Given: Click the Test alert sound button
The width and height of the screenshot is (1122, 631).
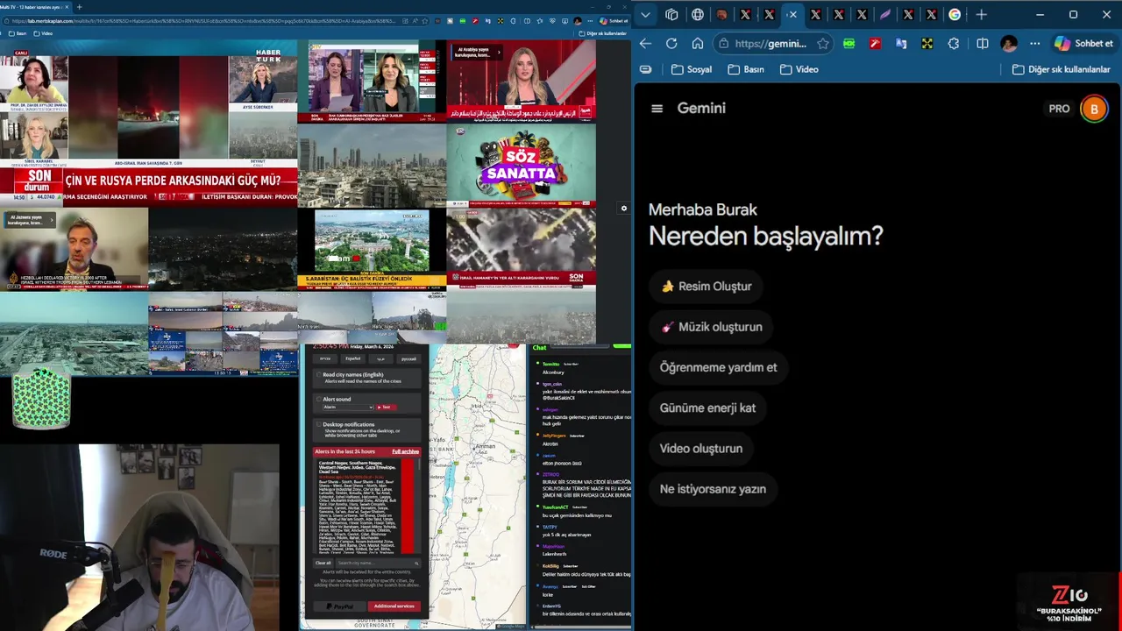Looking at the screenshot, I should (x=386, y=407).
